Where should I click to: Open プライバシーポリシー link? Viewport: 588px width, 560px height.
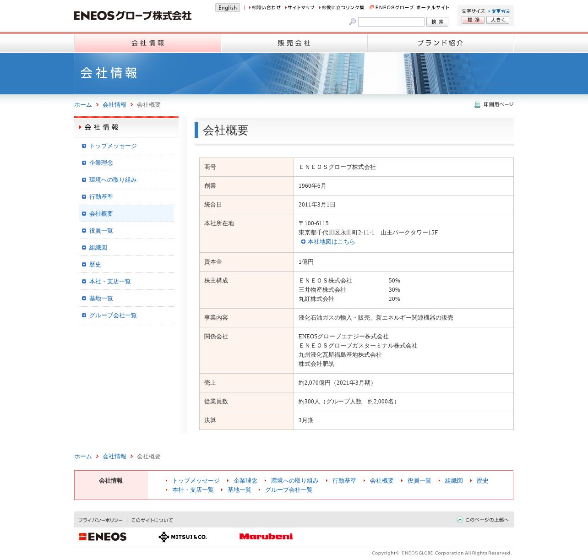pos(100,520)
